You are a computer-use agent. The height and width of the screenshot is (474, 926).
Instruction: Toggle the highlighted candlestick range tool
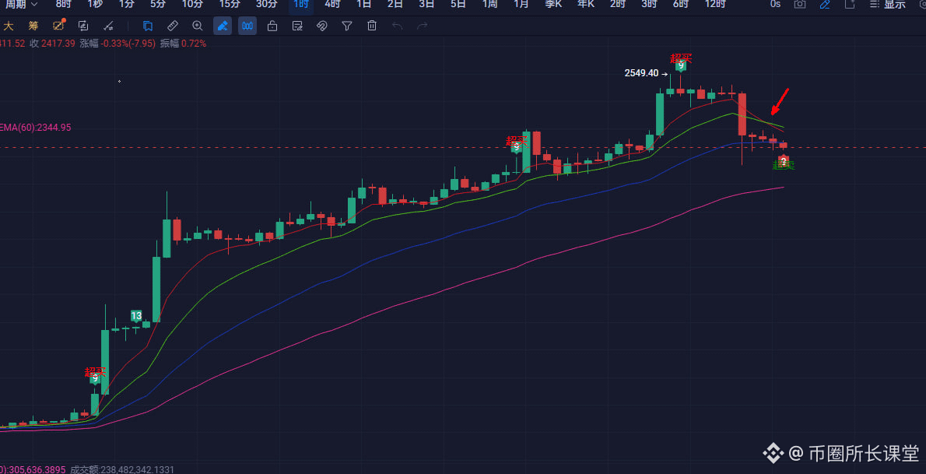pos(247,26)
